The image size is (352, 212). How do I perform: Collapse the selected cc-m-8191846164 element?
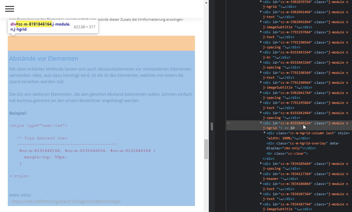coord(261,123)
